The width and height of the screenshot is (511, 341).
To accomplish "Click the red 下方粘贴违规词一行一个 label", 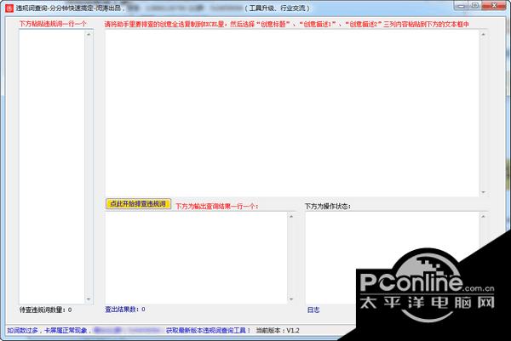I will tap(53, 24).
